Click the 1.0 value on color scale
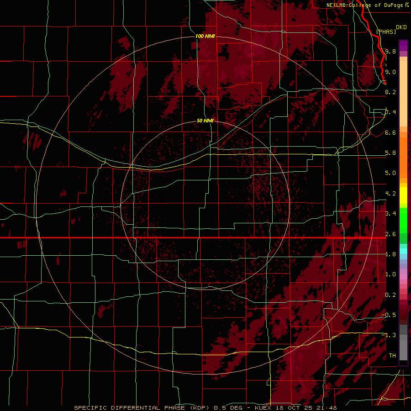Viewport: 411px width, 411px height. pos(390,274)
